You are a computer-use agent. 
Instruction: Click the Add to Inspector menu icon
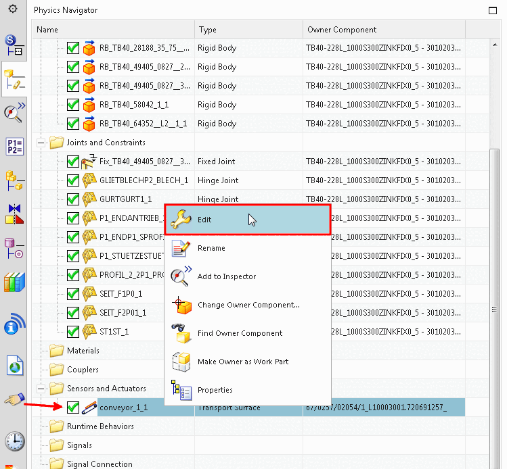pos(181,276)
